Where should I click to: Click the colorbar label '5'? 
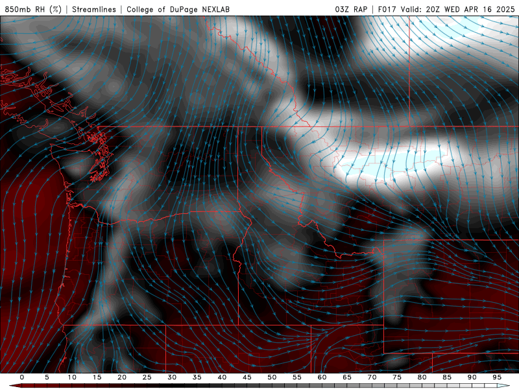(47, 377)
